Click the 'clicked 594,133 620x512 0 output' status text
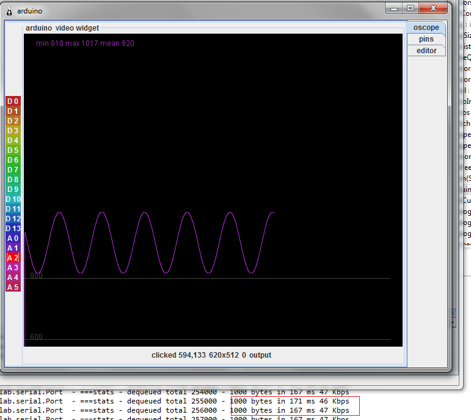471x420 pixels. click(211, 355)
